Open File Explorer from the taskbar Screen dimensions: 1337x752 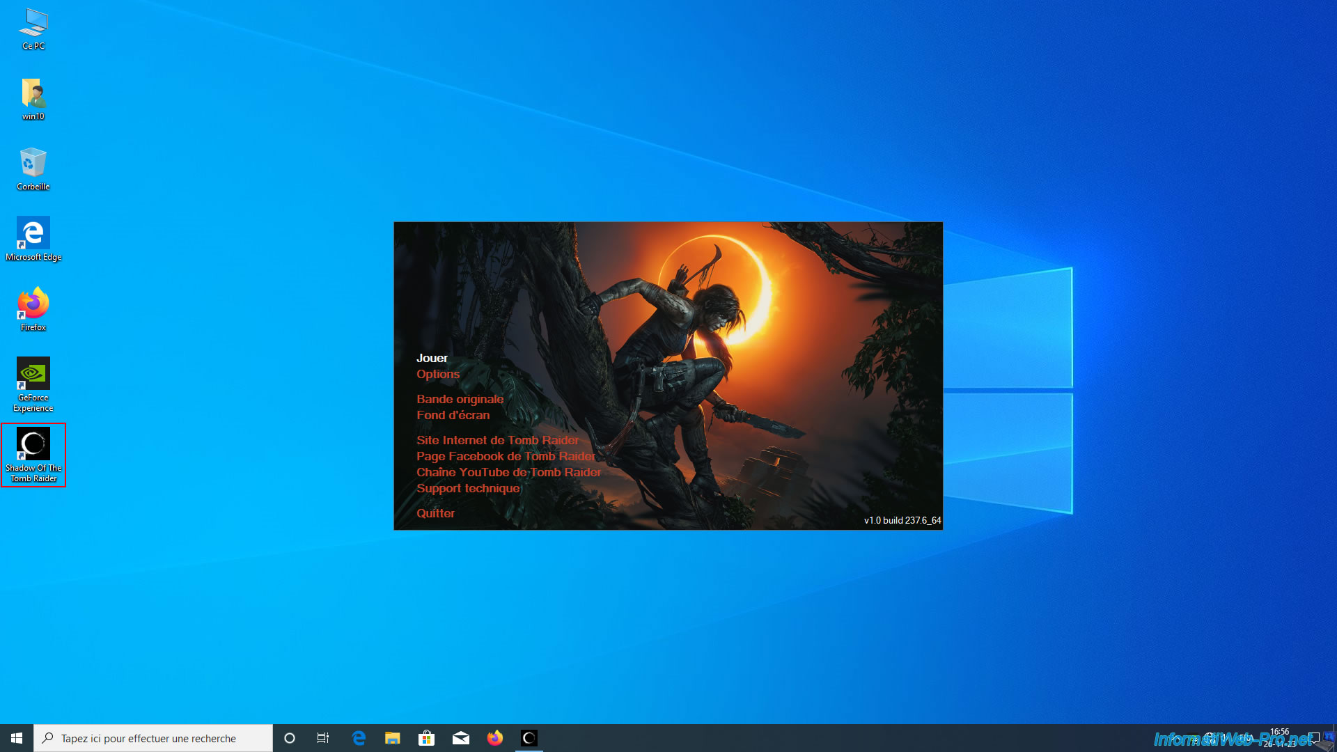[393, 738]
